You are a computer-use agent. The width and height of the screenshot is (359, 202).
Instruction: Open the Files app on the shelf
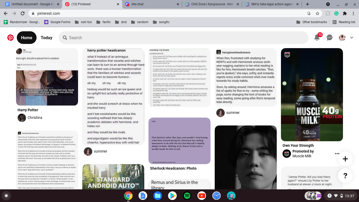(158, 196)
